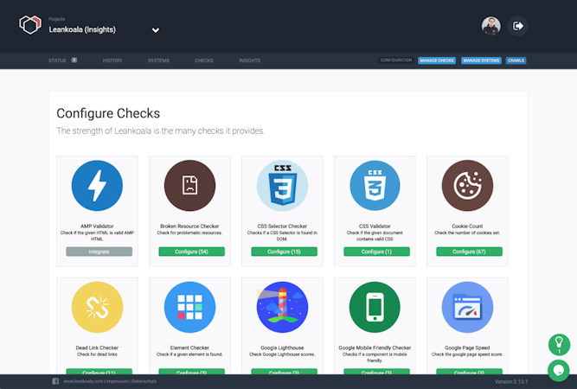Click the CSS Validator icon
Screen dimensions: 577x389
[375, 185]
